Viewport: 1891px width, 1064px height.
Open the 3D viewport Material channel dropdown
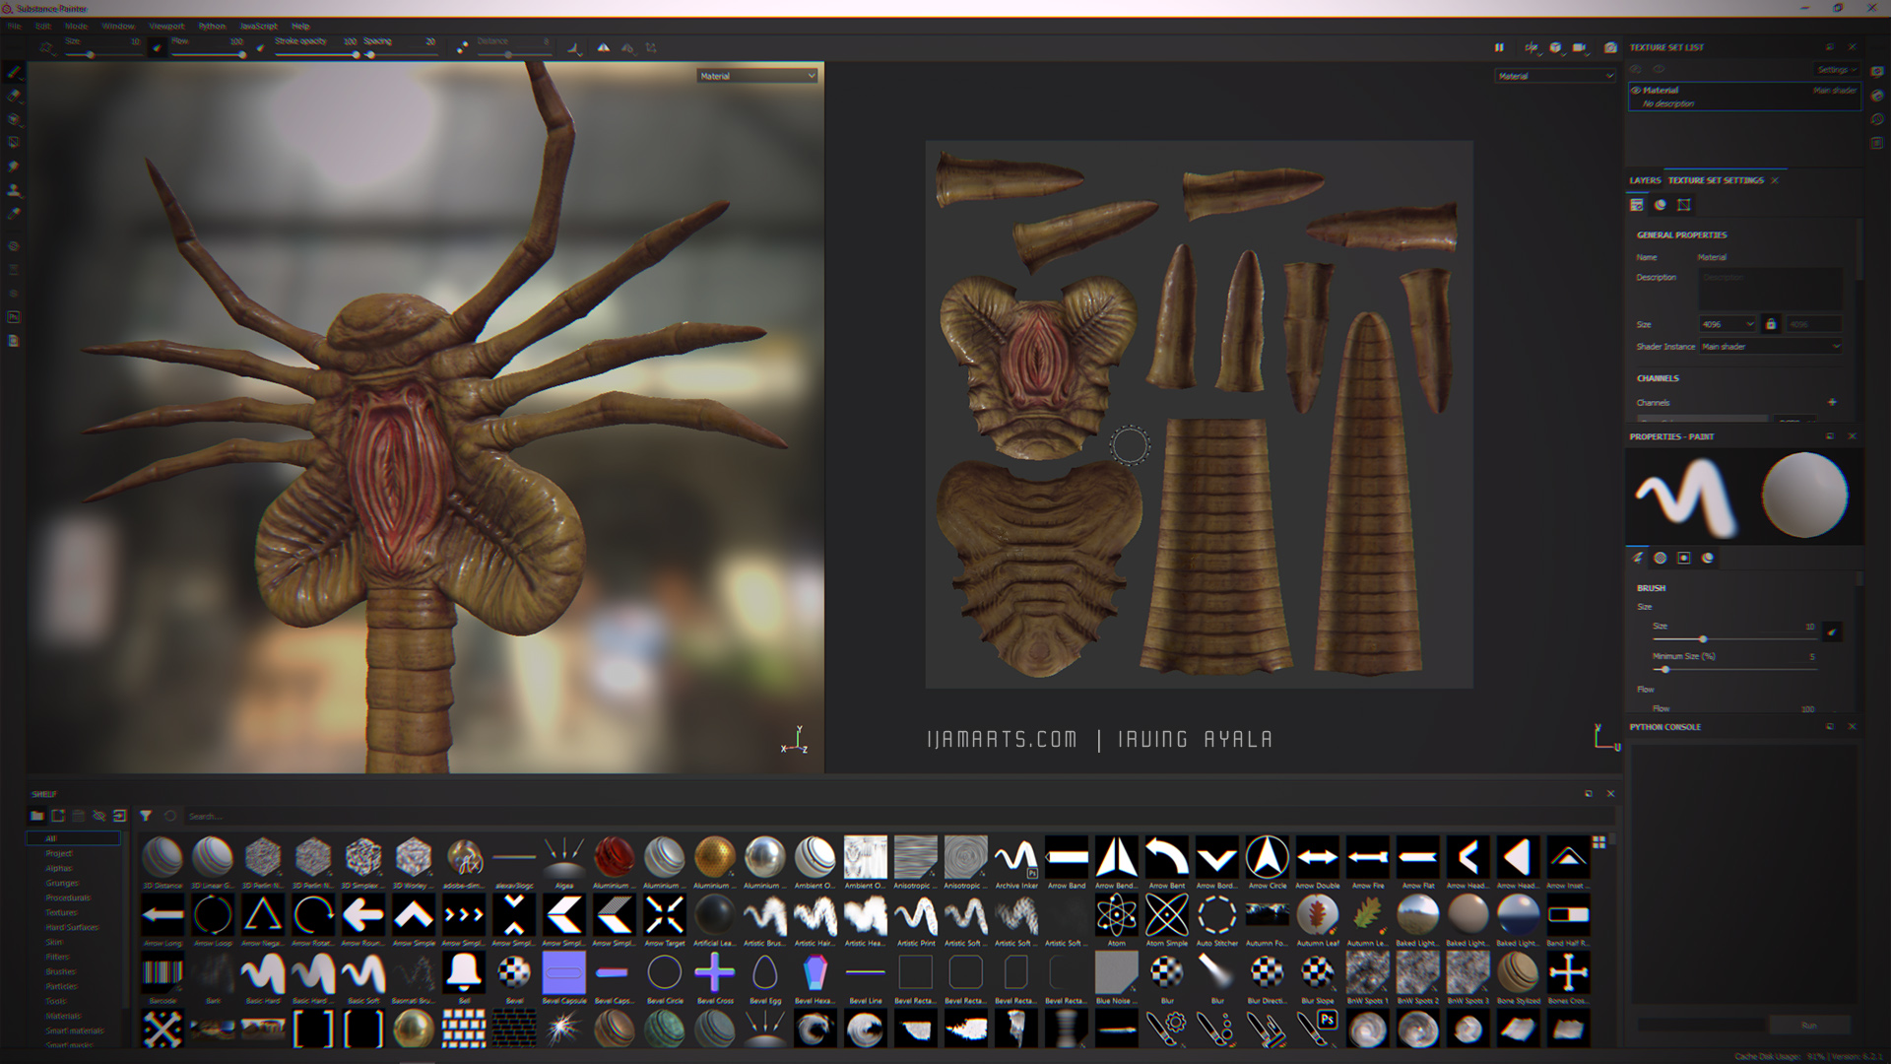(756, 76)
